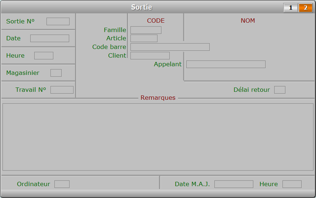Click the Sortie window title
316x198 pixels.
(142, 7)
